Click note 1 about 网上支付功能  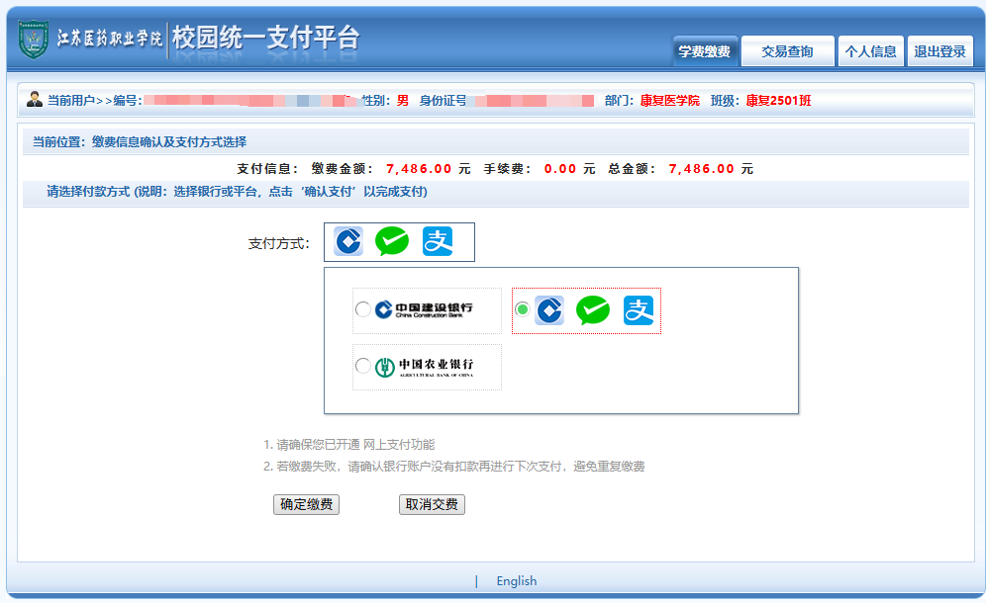tap(349, 445)
